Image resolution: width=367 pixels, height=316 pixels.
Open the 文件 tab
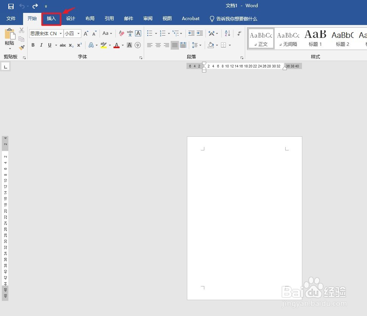click(11, 19)
